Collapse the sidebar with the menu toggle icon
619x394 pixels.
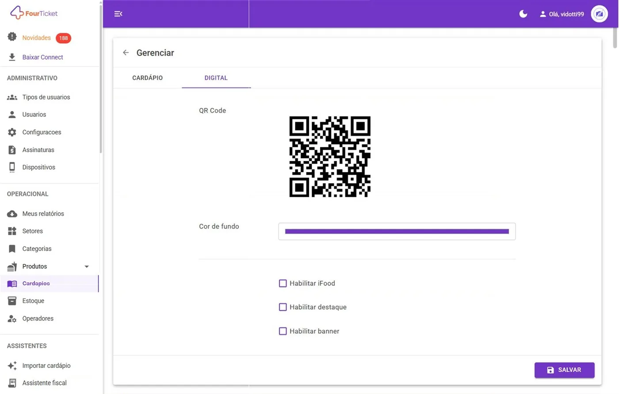tap(118, 14)
